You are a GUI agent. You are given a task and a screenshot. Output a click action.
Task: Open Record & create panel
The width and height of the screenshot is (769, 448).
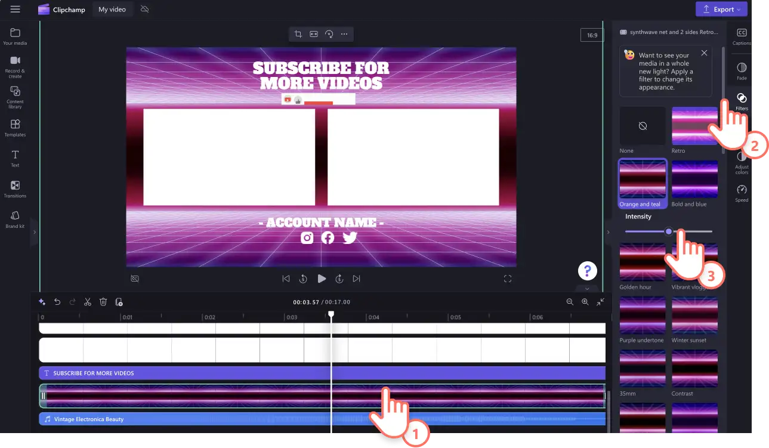pos(15,66)
